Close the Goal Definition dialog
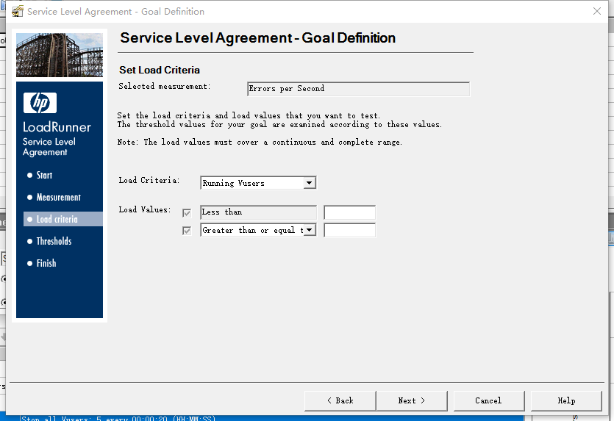 (x=597, y=11)
